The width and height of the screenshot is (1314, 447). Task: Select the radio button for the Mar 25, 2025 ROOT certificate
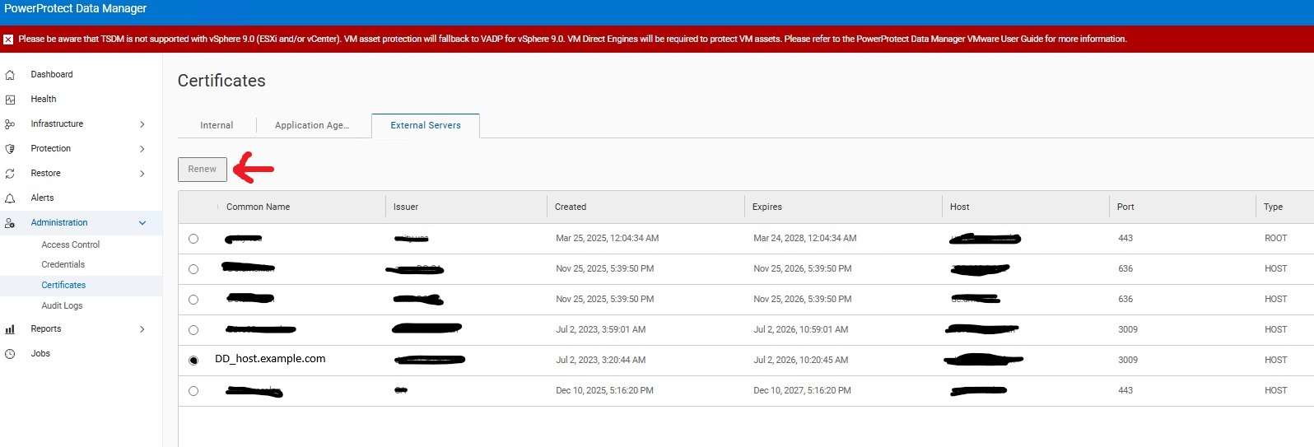[193, 239]
